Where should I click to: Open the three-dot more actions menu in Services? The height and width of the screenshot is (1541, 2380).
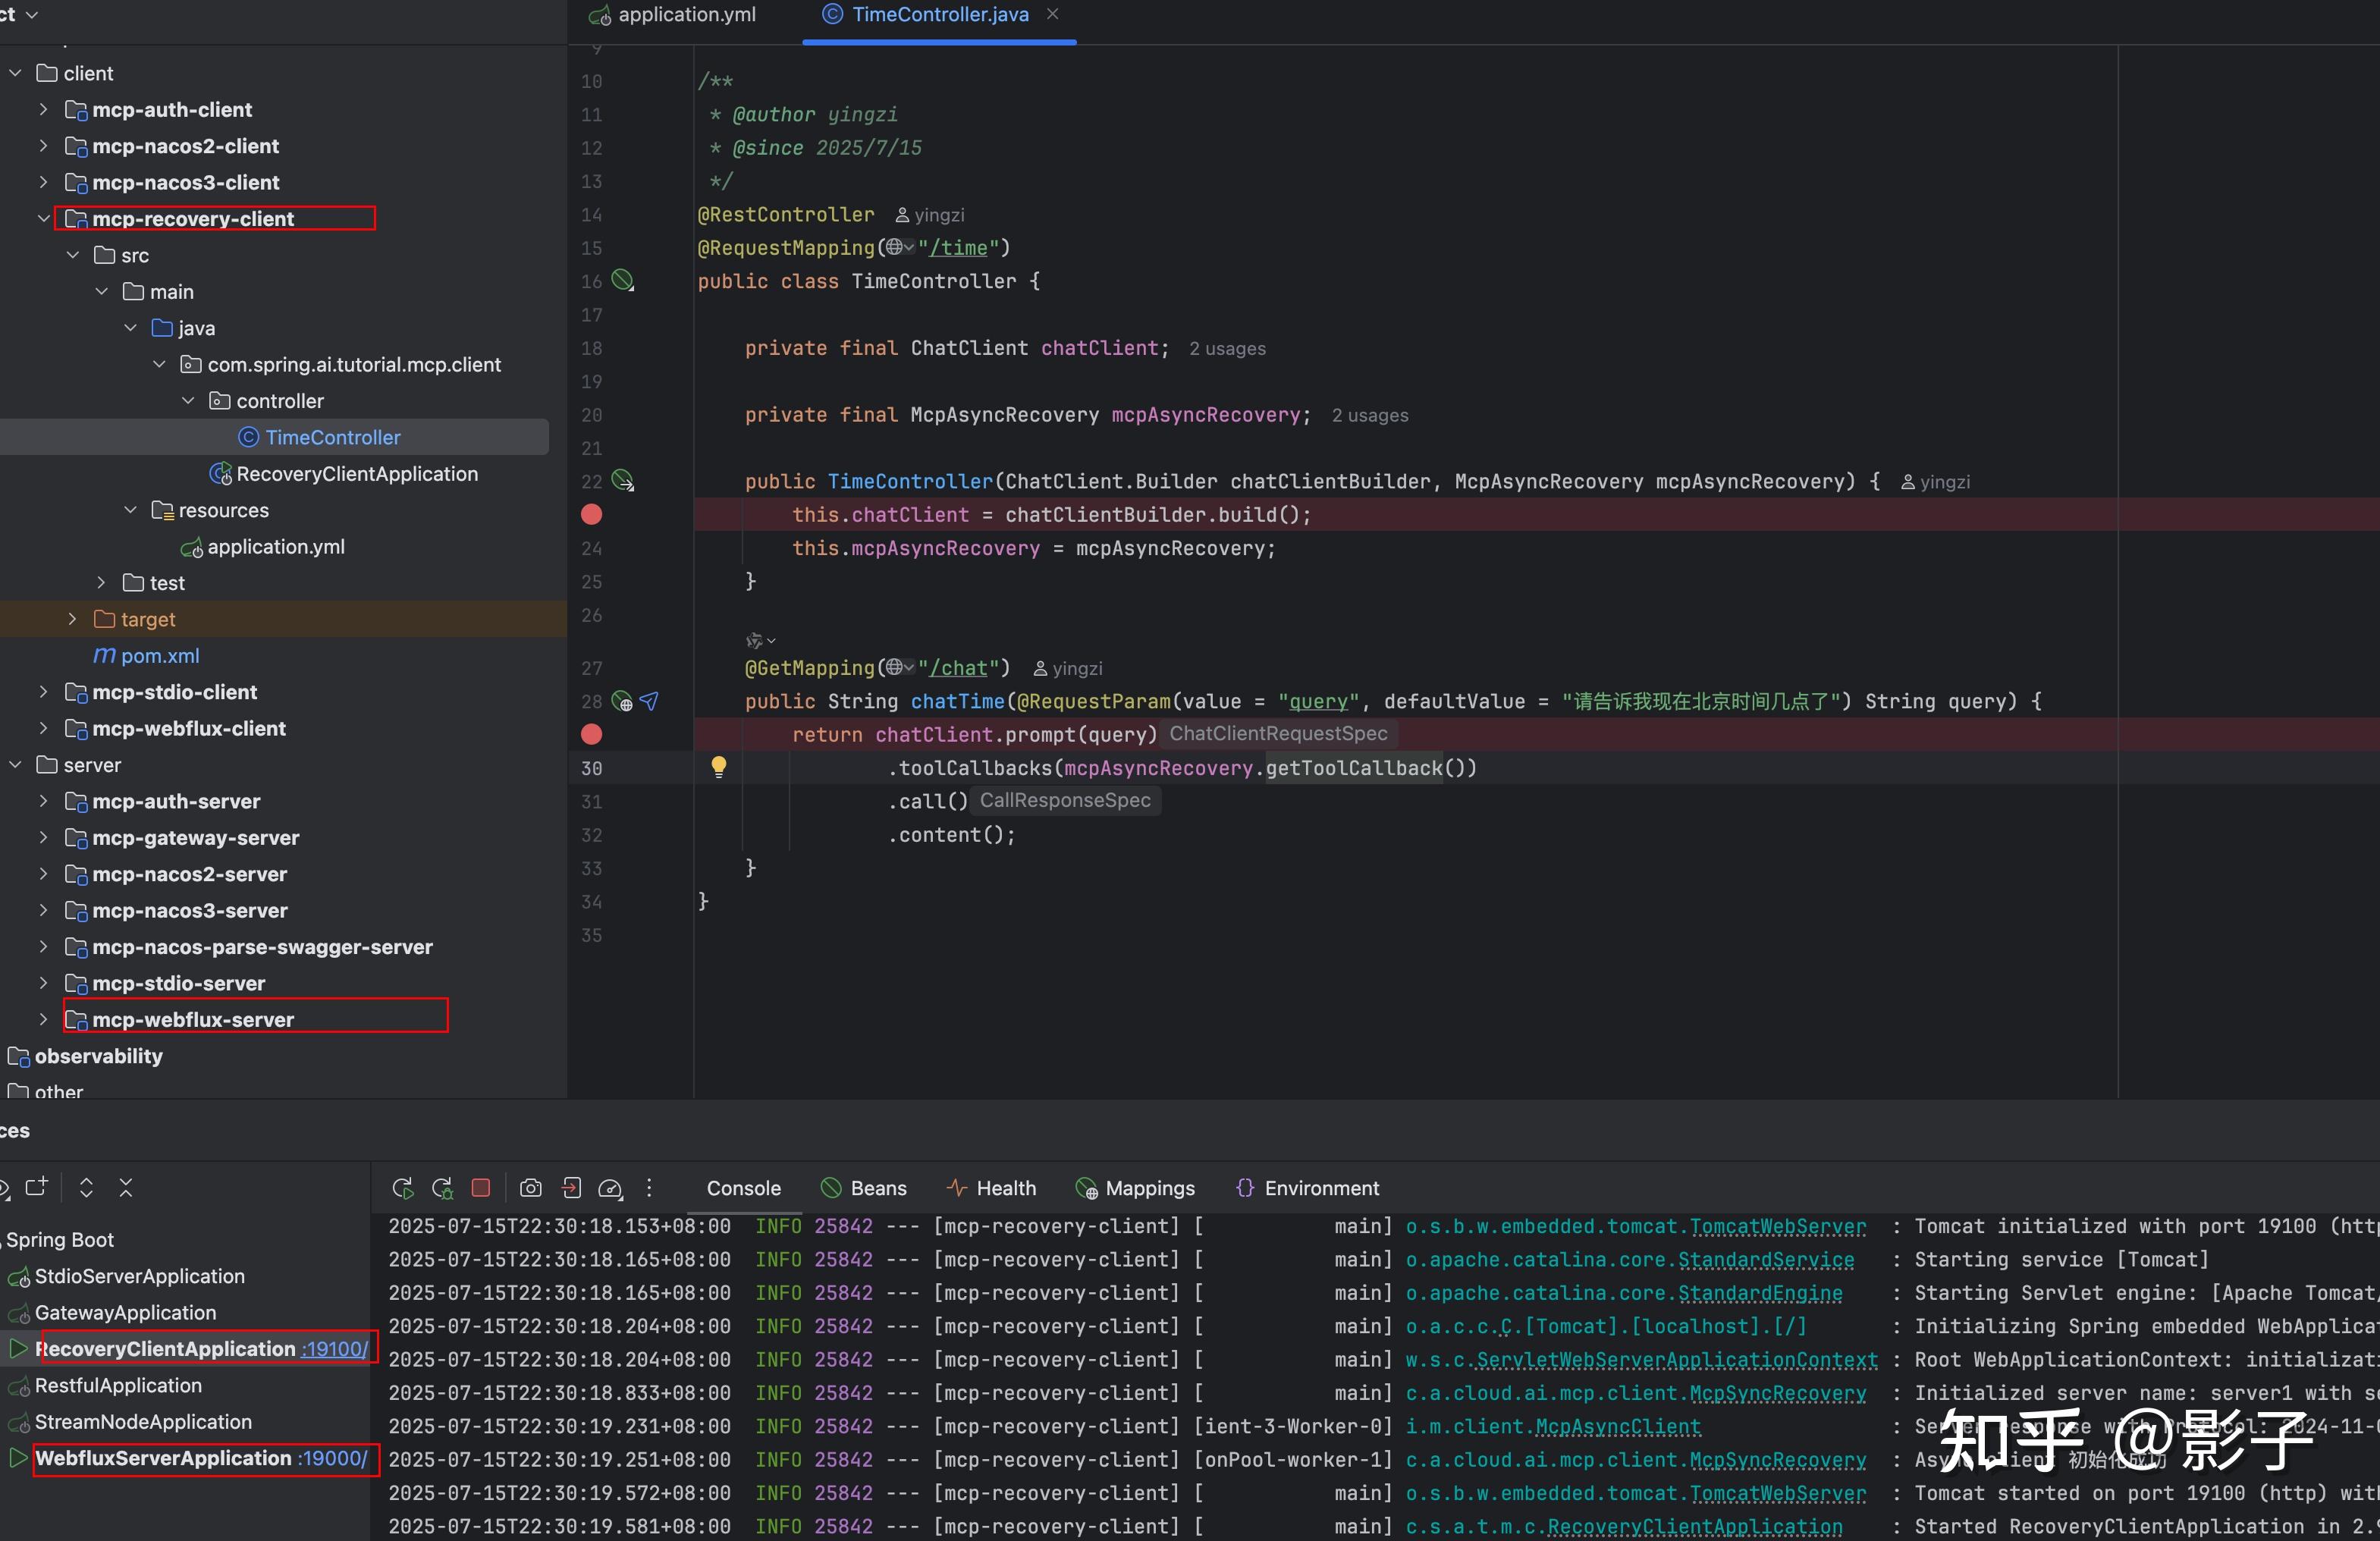(649, 1188)
